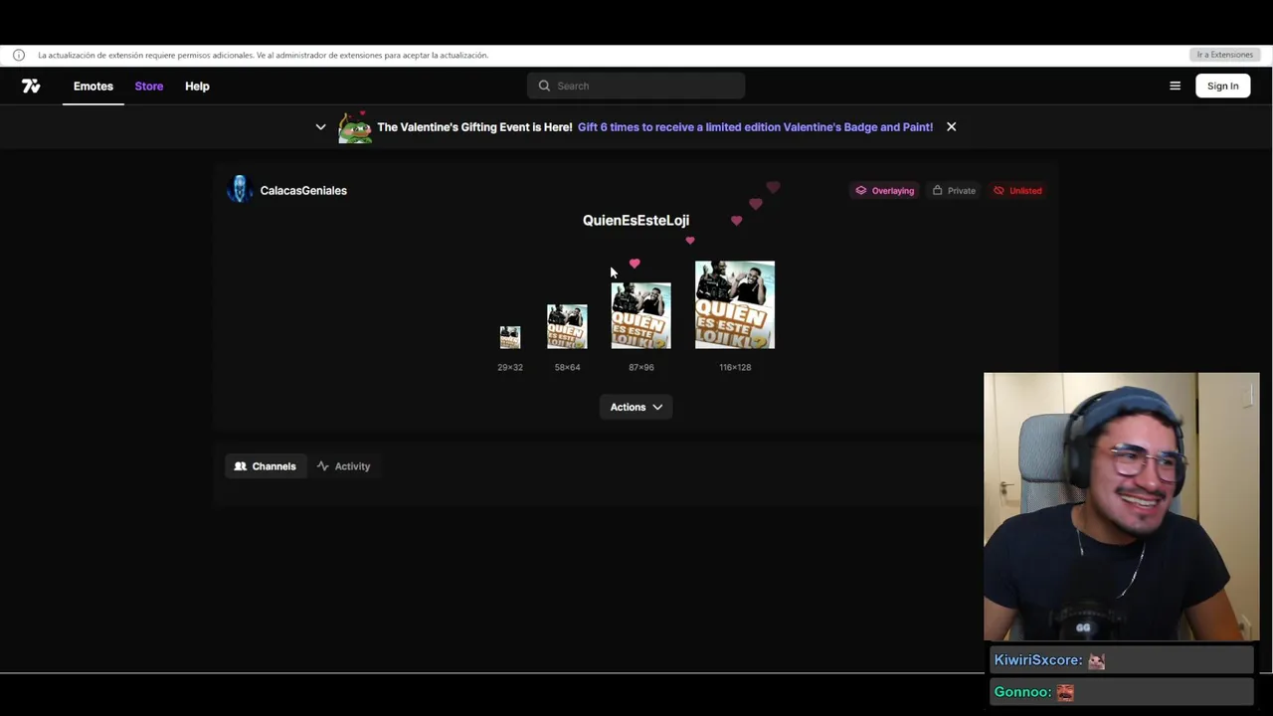Select the 116×128 emote preview
The image size is (1273, 716).
tap(735, 305)
